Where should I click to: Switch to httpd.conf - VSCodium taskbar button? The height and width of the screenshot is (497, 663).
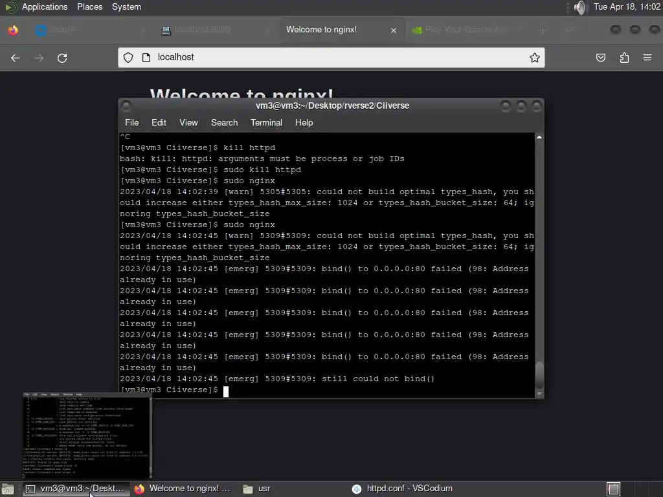point(403,489)
